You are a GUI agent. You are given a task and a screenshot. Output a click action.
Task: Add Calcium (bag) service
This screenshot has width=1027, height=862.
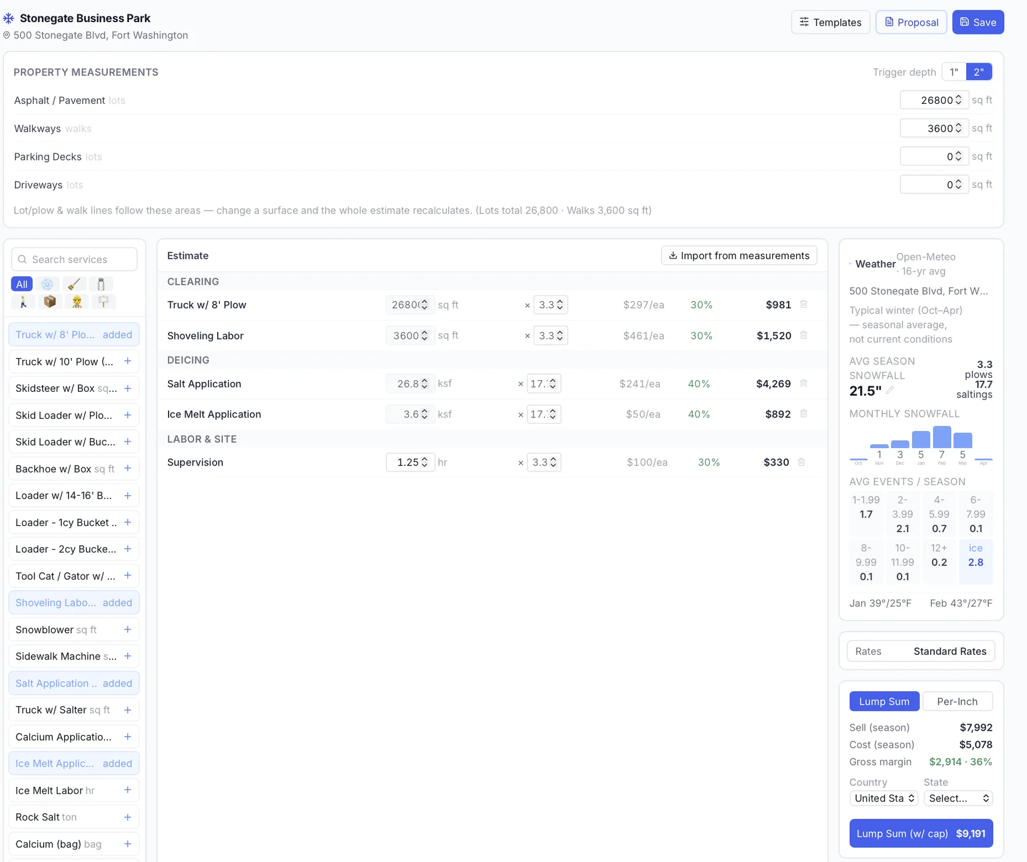click(127, 844)
